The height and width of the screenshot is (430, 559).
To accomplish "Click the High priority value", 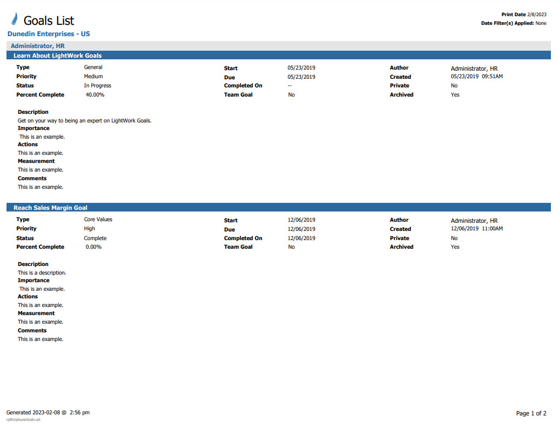I will tap(90, 229).
